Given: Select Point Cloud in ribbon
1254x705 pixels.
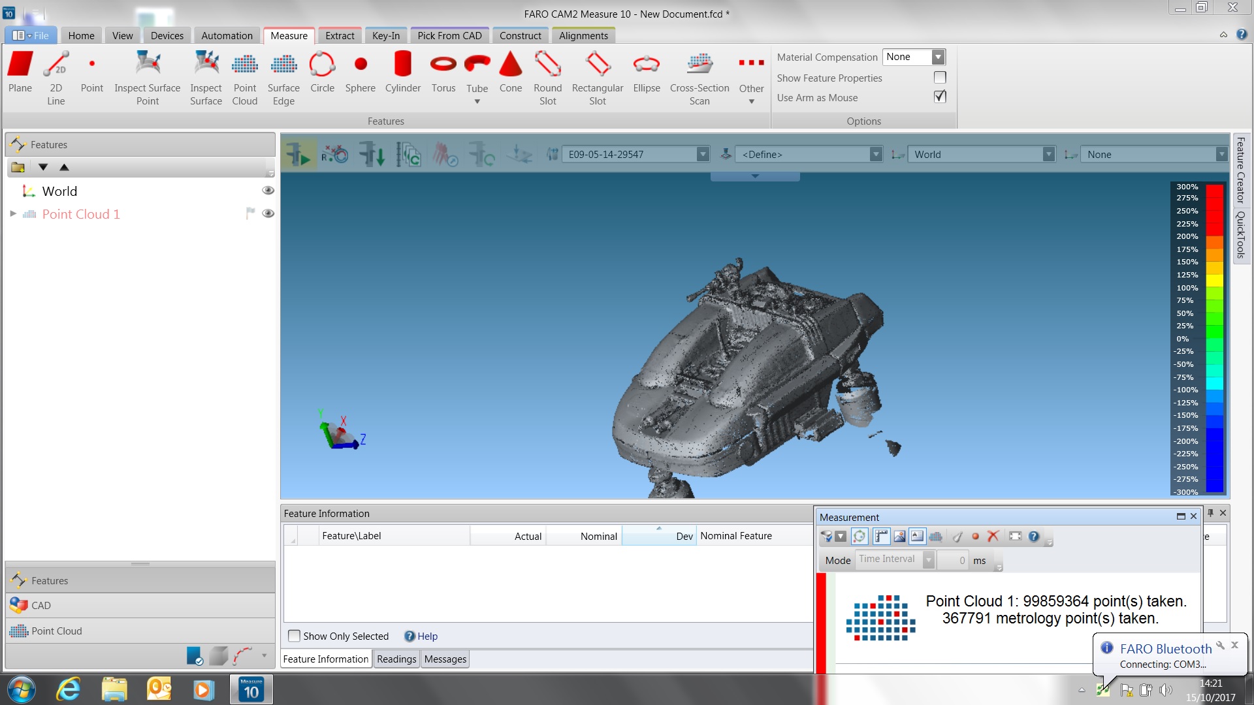Looking at the screenshot, I should pyautogui.click(x=245, y=78).
